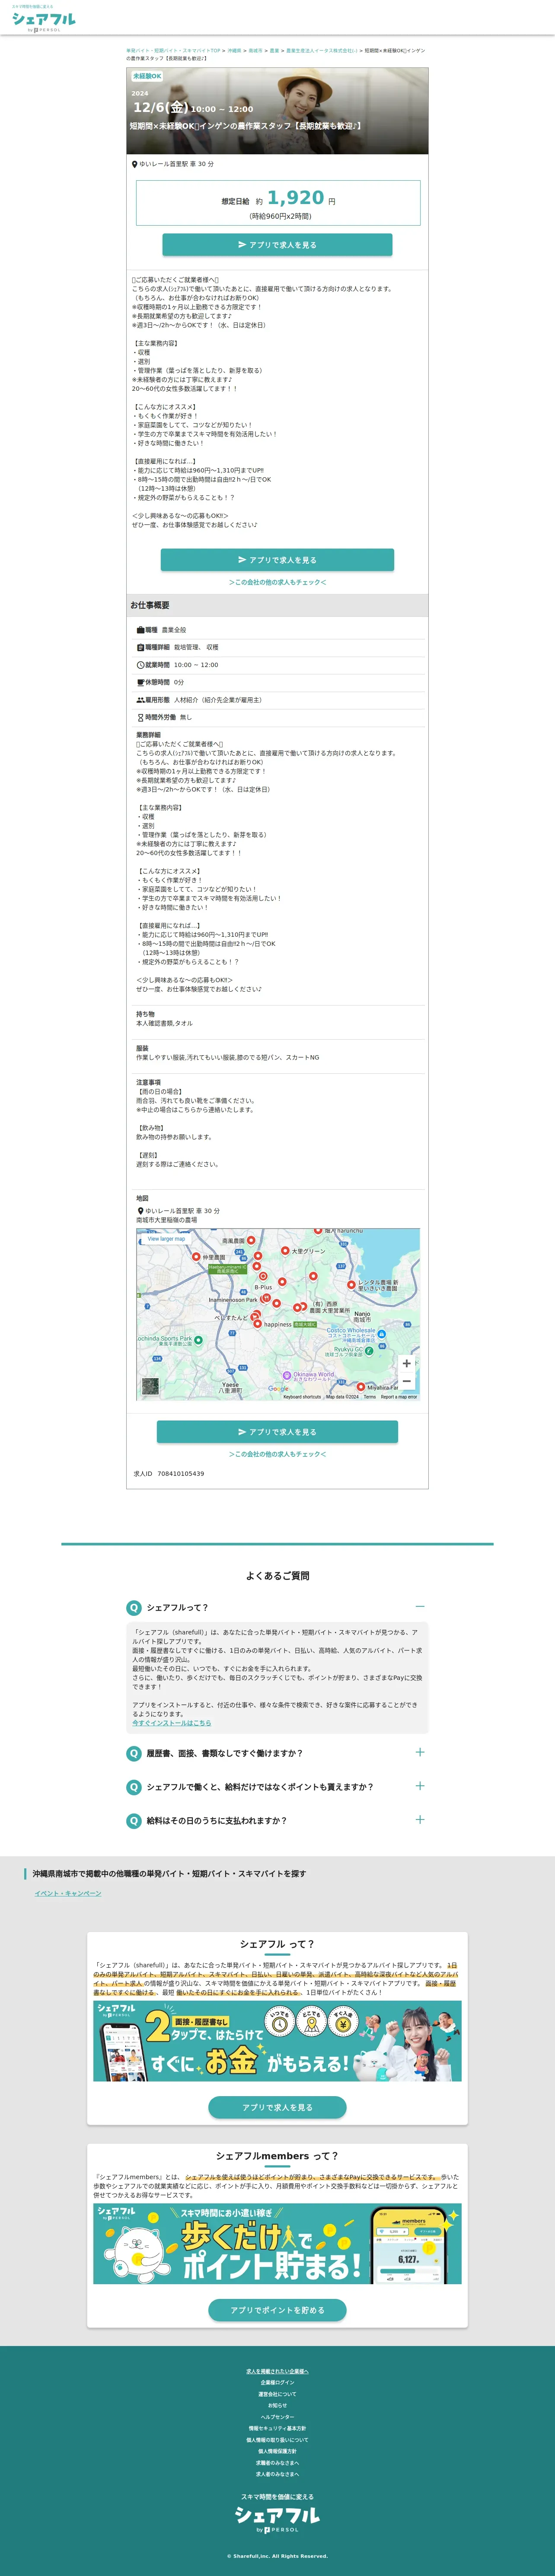The width and height of the screenshot is (555, 2576).
Task: Click the happiness marker on the map
Action: [257, 1324]
